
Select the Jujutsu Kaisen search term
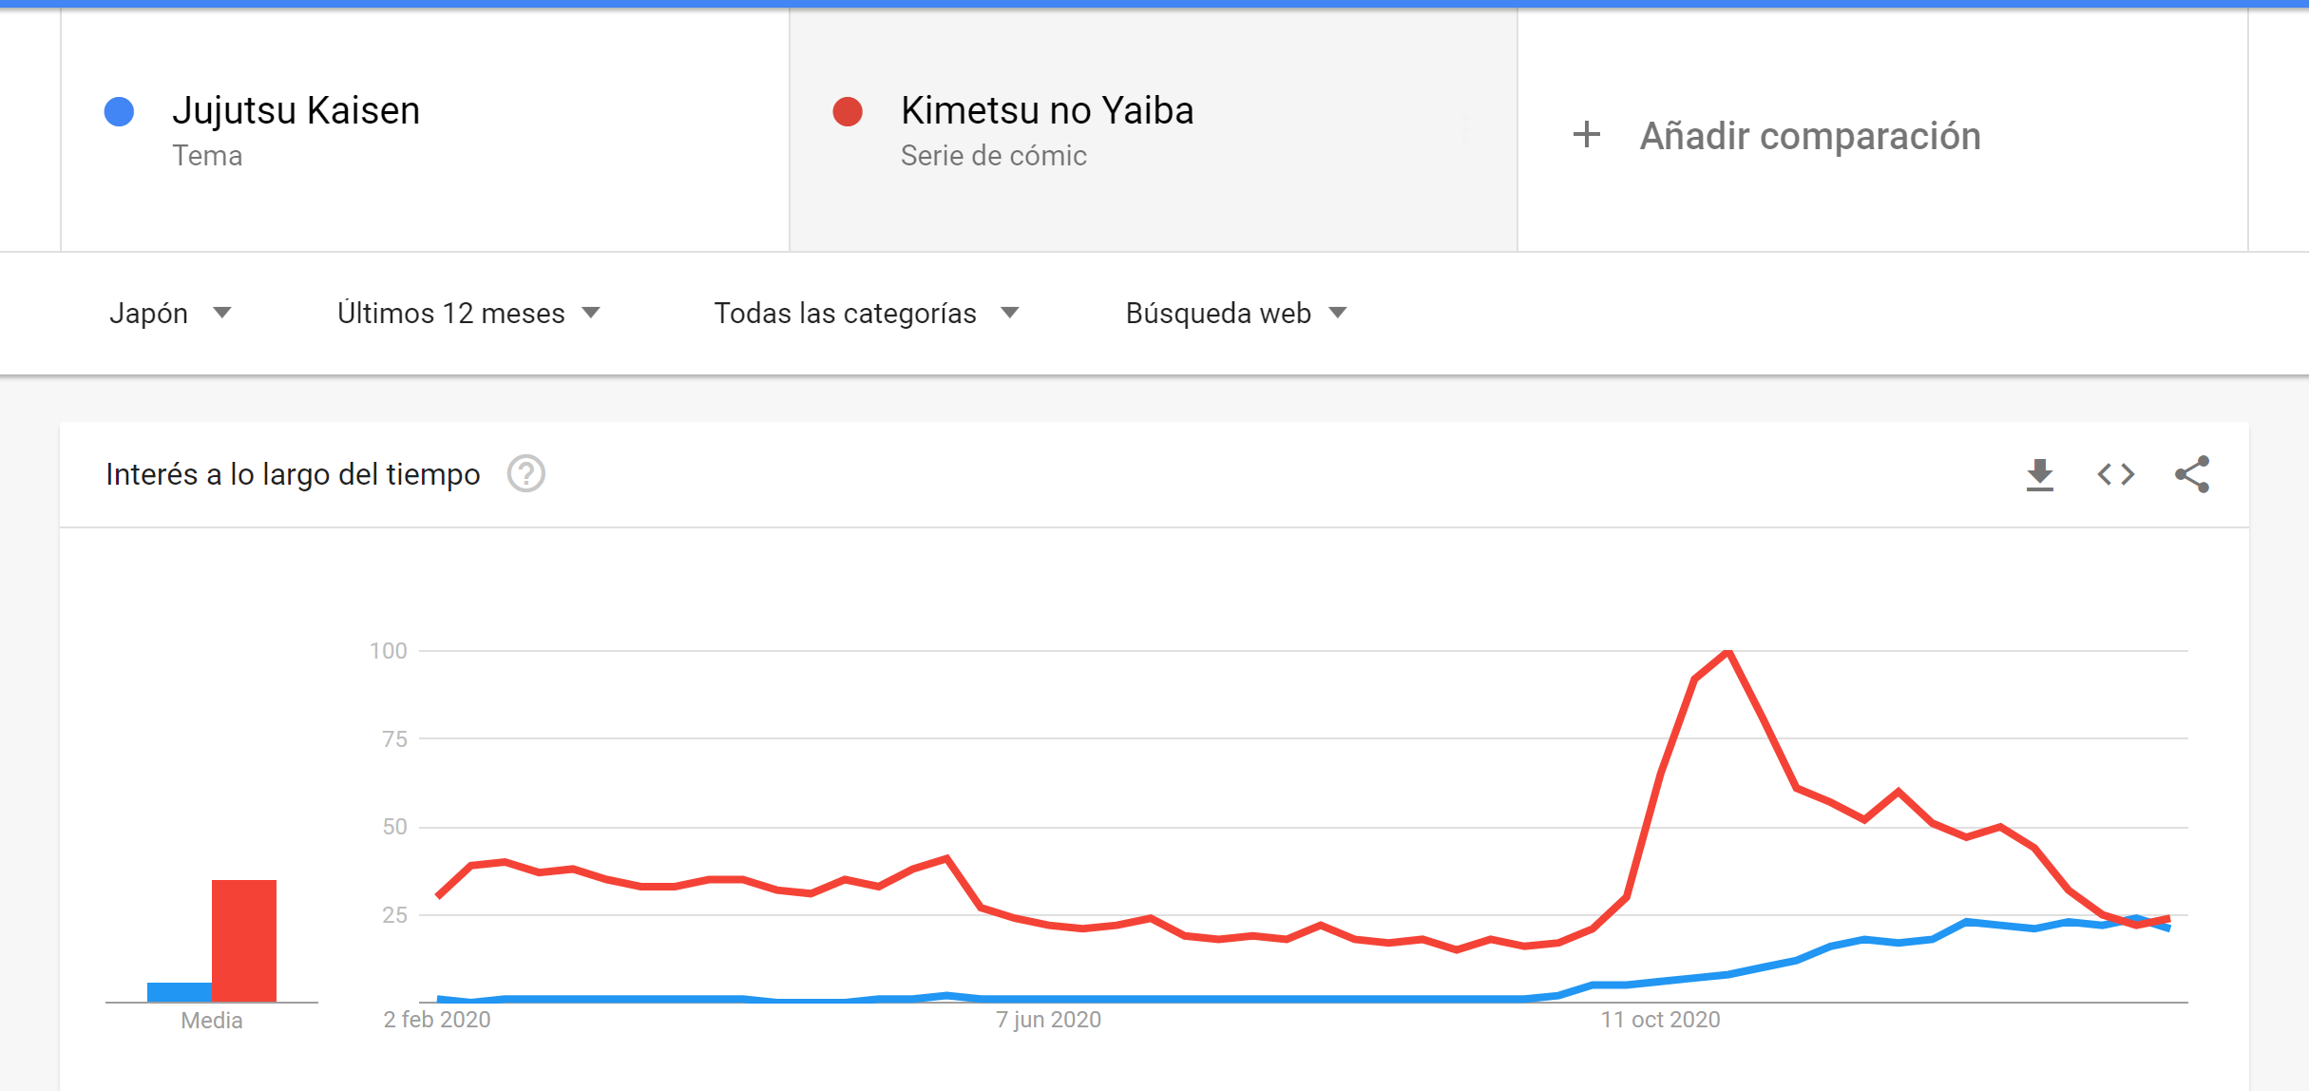coord(296,110)
